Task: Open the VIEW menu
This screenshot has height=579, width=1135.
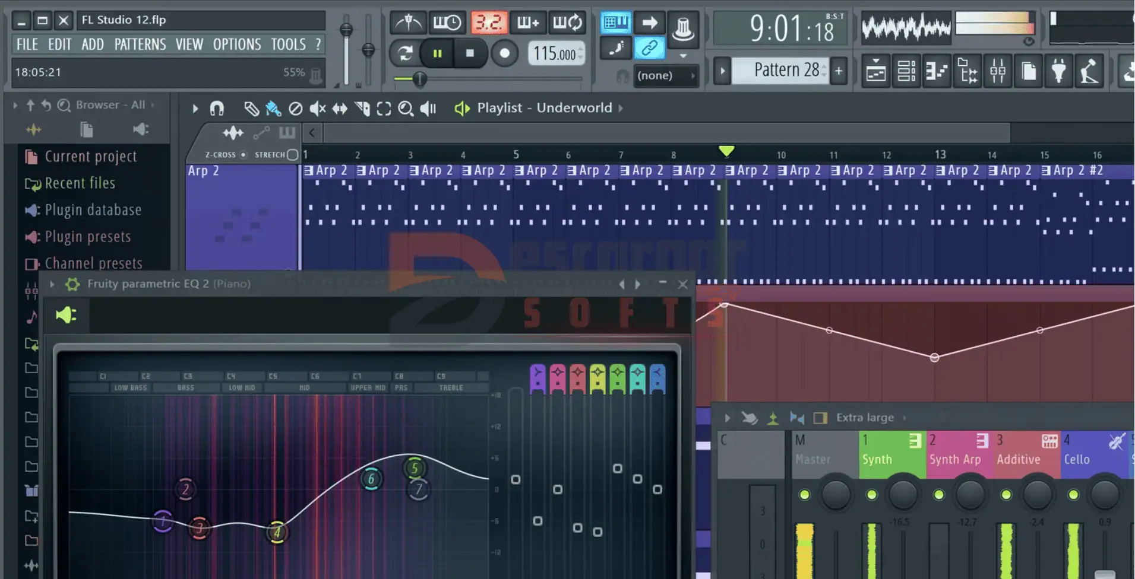Action: point(189,44)
